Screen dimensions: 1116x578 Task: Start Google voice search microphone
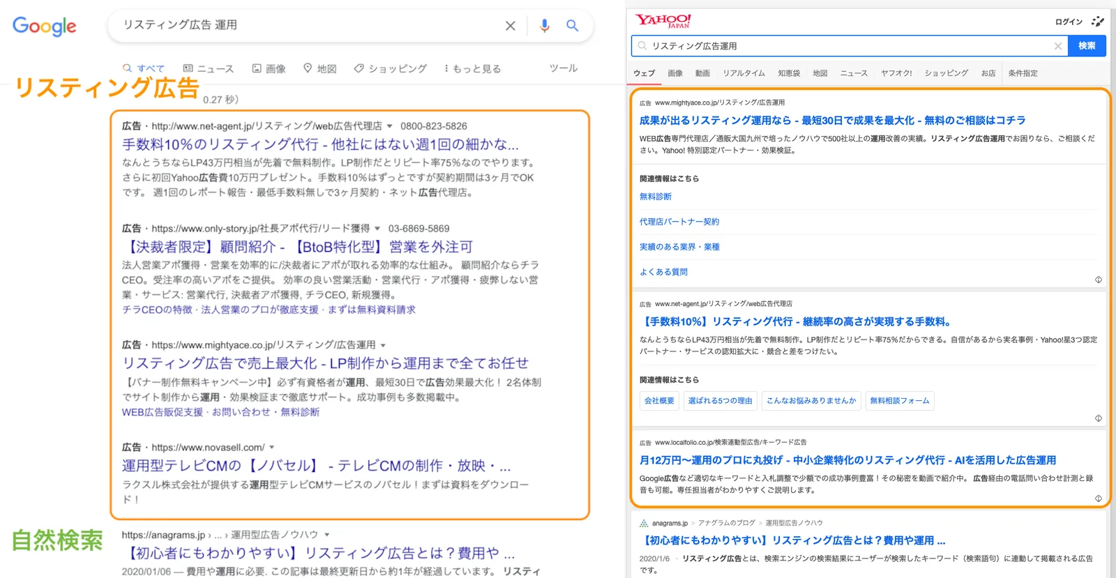[x=545, y=26]
